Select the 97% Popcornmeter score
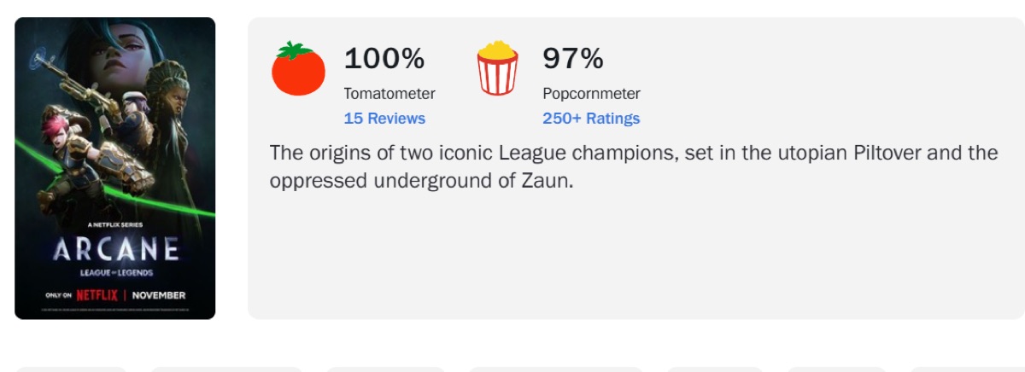 pyautogui.click(x=572, y=59)
